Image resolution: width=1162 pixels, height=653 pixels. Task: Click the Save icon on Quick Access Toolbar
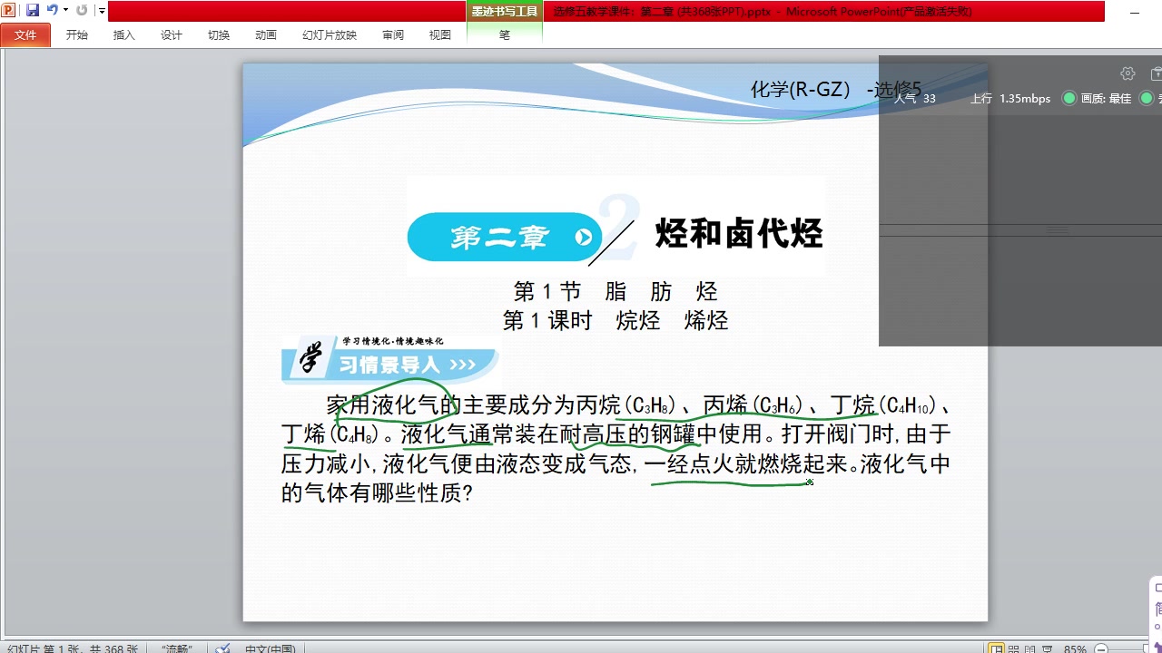click(x=33, y=9)
